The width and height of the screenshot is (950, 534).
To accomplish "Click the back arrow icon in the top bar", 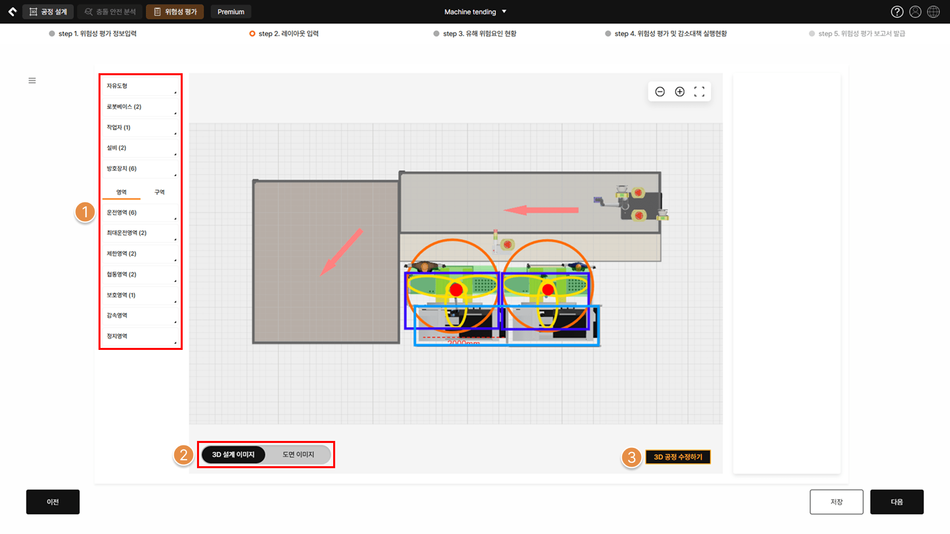I will (x=12, y=11).
